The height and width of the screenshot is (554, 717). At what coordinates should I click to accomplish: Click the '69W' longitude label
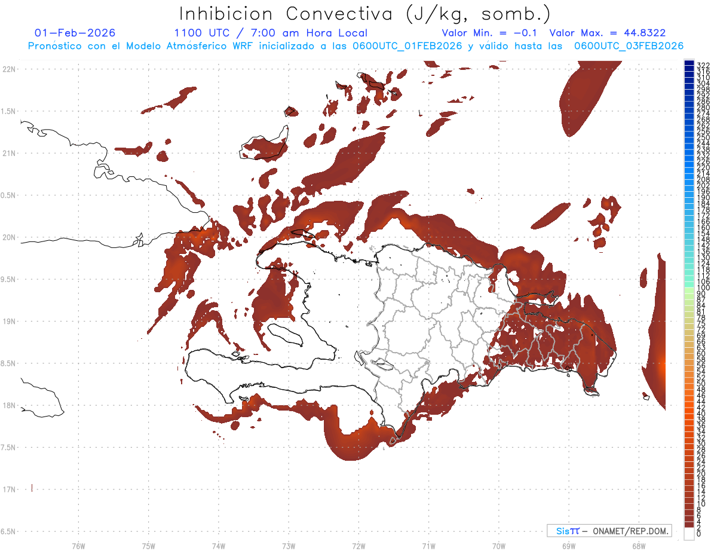[x=569, y=545]
